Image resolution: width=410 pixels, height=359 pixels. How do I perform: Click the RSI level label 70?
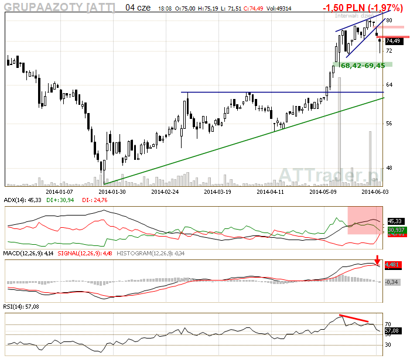pyautogui.click(x=388, y=324)
